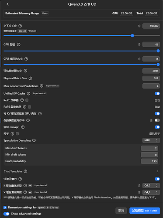Toggle Show advanced settings switch
This screenshot has width=163, height=218.
click(6, 214)
